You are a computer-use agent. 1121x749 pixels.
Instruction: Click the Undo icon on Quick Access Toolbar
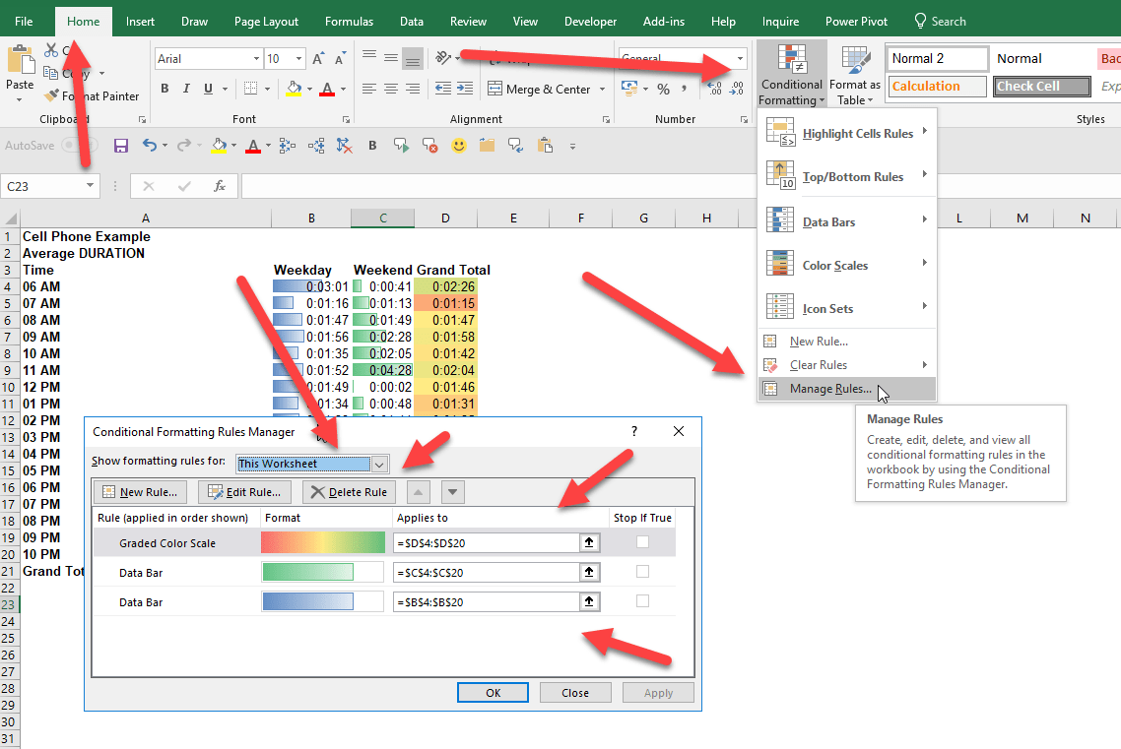click(148, 145)
